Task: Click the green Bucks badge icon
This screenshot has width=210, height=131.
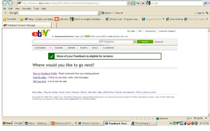Action: click(x=87, y=36)
